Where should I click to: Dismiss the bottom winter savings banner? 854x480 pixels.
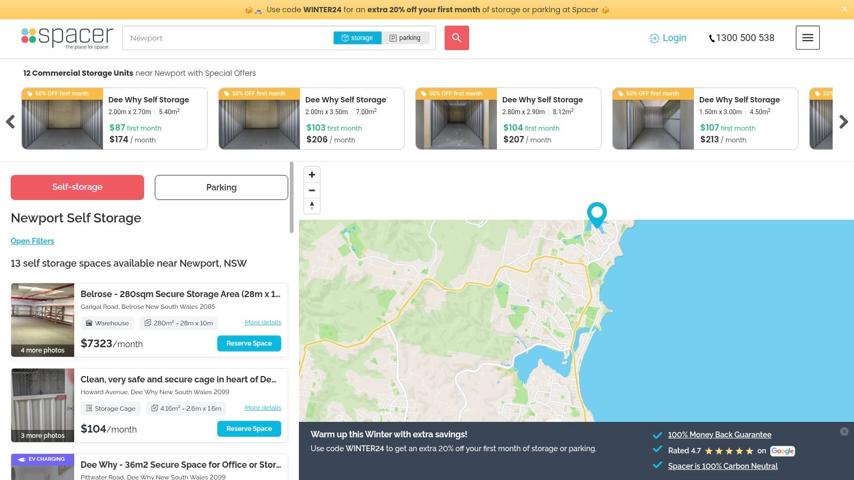click(844, 431)
